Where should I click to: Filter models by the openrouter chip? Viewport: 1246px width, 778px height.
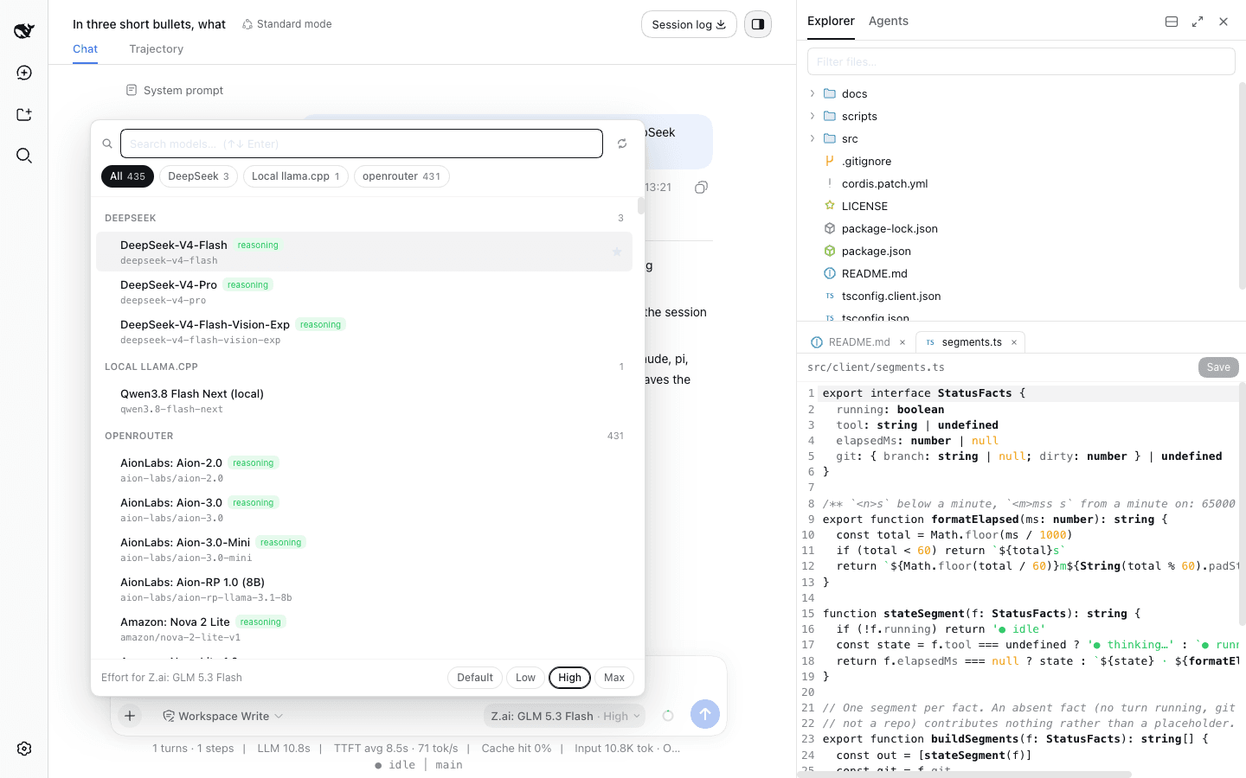click(401, 176)
